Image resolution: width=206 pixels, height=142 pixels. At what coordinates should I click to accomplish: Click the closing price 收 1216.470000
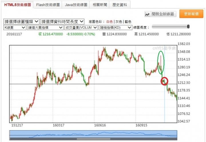[x=51, y=34]
